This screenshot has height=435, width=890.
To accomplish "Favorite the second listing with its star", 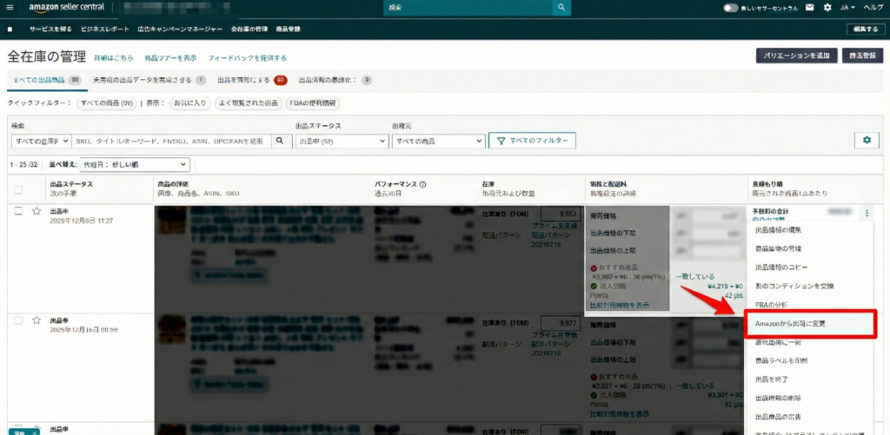I will (37, 320).
